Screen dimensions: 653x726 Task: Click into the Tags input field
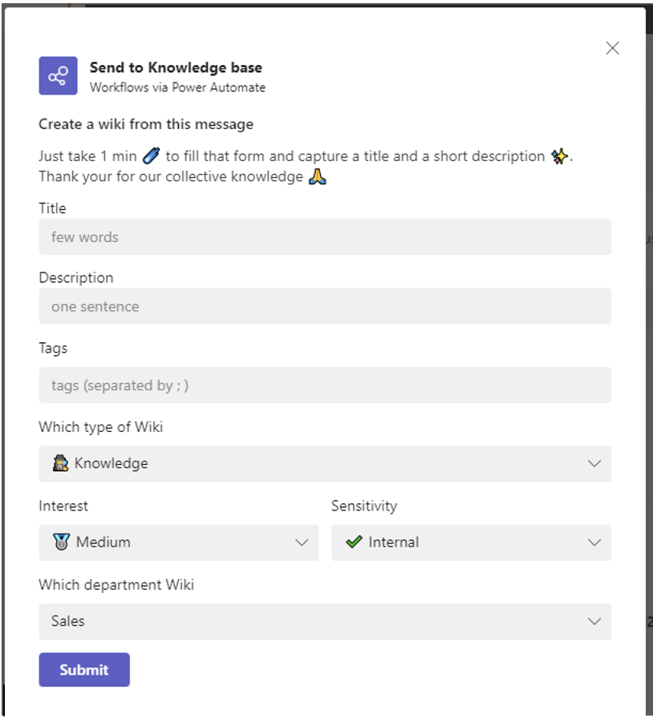pyautogui.click(x=325, y=385)
